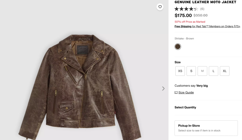Screen dimensions: 242x140
Task: Select size XS
Action: (180, 71)
